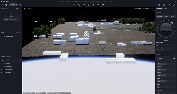Image resolution: width=177 pixels, height=94 pixels.
Task: Open the Assets library
Action: [12, 5]
